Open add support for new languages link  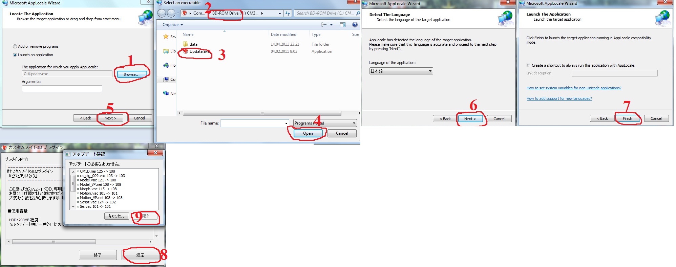point(559,98)
